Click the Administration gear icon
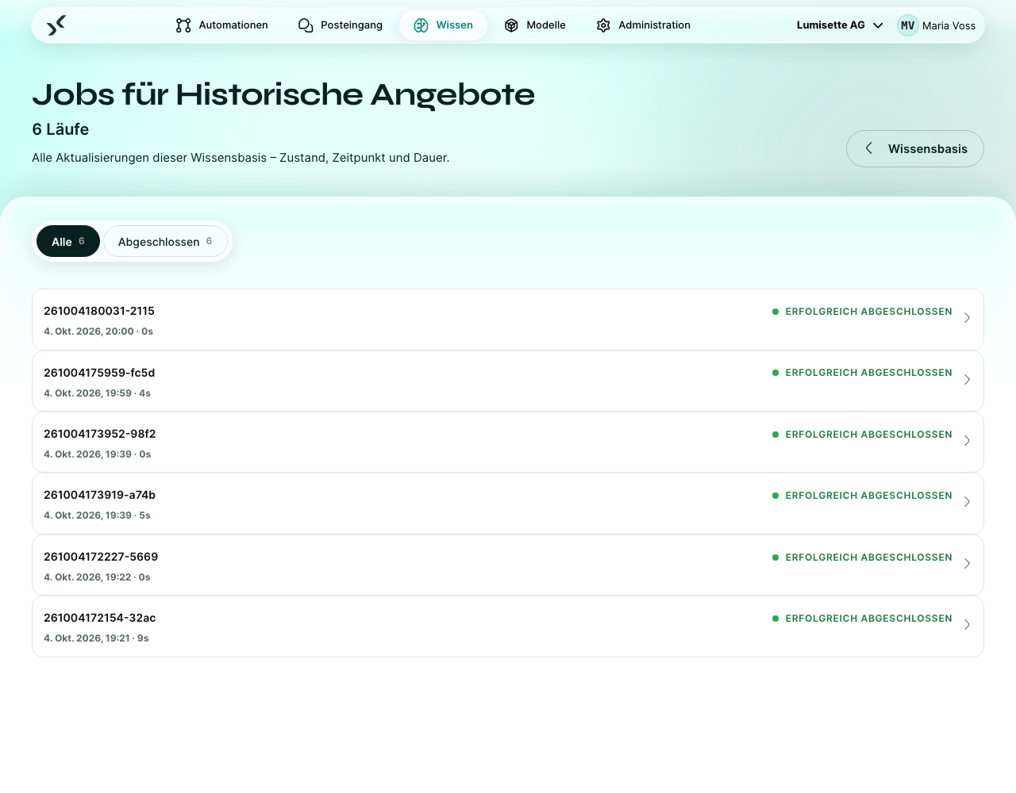1016x793 pixels. (603, 25)
